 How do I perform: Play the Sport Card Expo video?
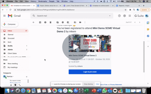75,47
